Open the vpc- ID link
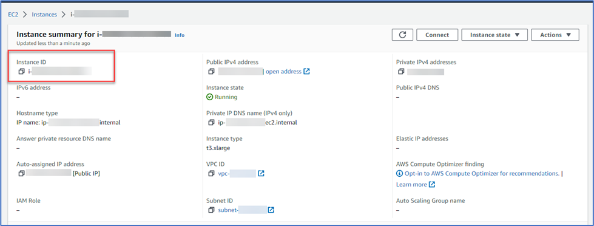This screenshot has height=226, width=594. click(x=237, y=173)
